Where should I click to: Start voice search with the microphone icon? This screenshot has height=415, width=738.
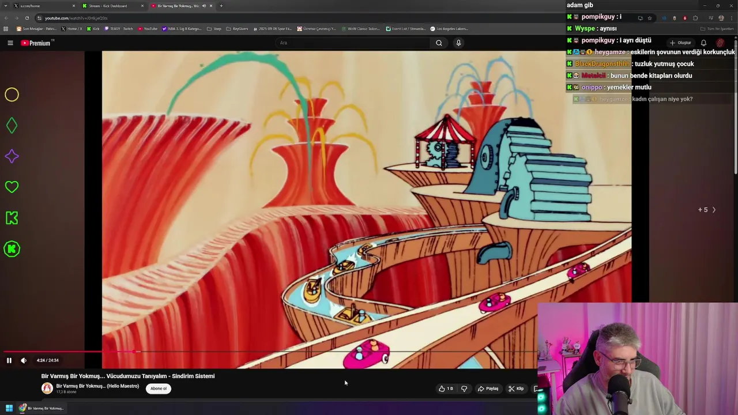[458, 43]
